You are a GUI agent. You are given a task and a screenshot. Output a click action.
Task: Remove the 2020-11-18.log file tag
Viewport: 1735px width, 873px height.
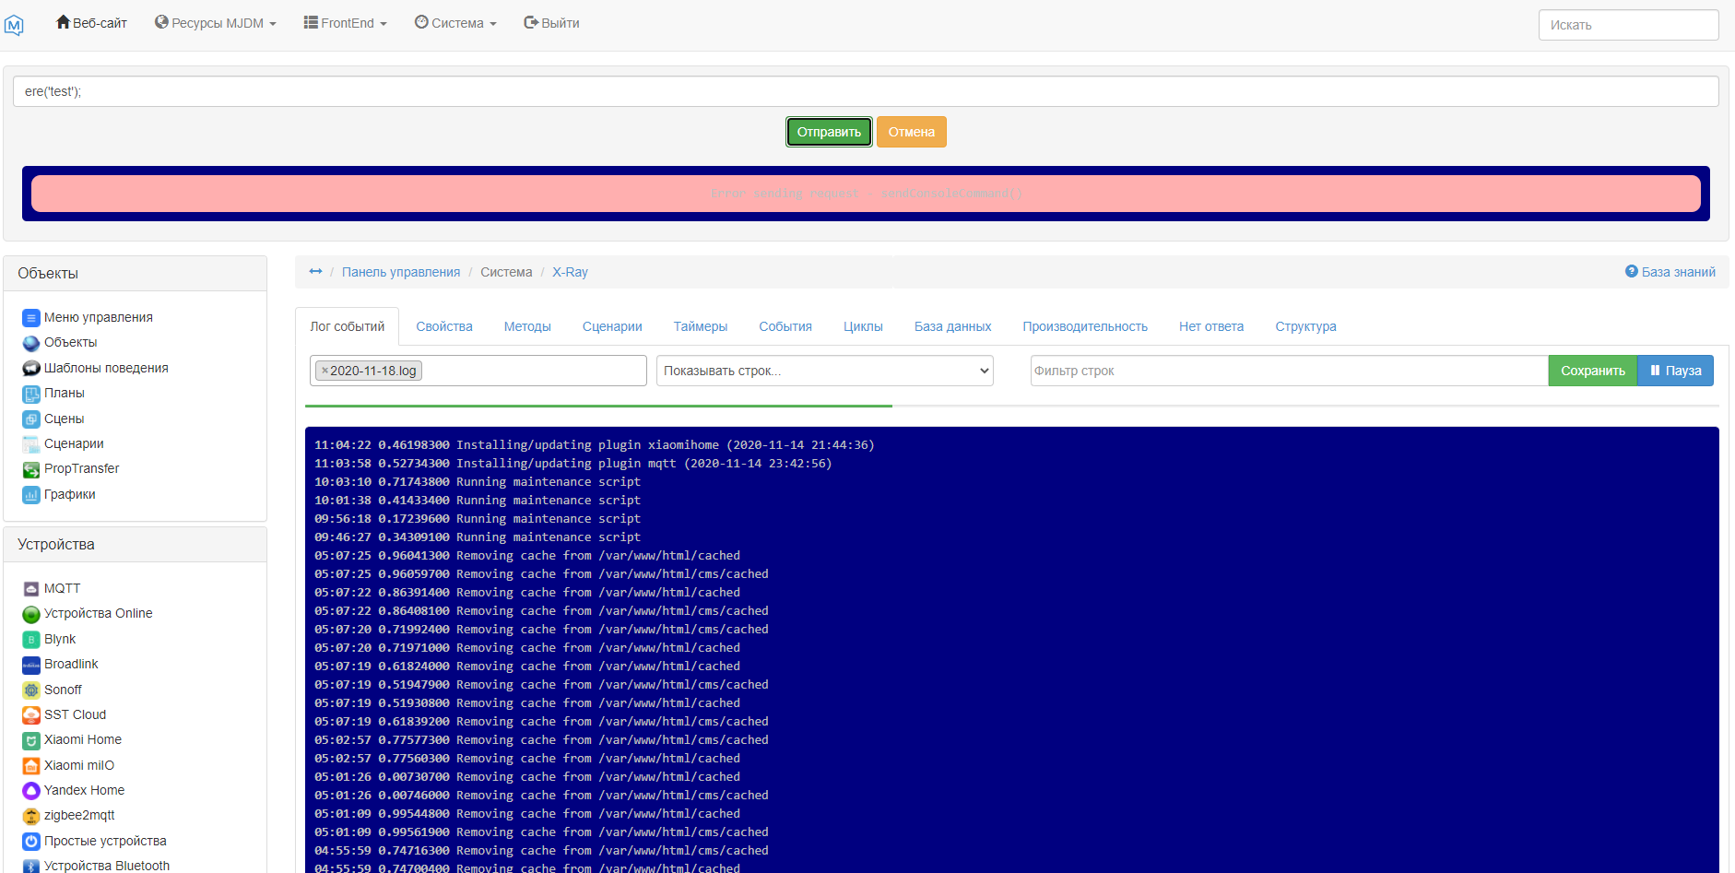325,371
